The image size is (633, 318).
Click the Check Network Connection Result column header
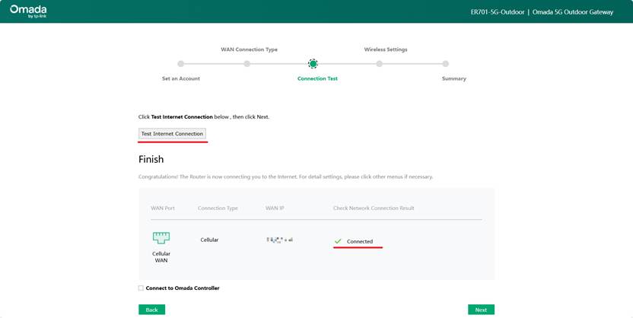374,208
